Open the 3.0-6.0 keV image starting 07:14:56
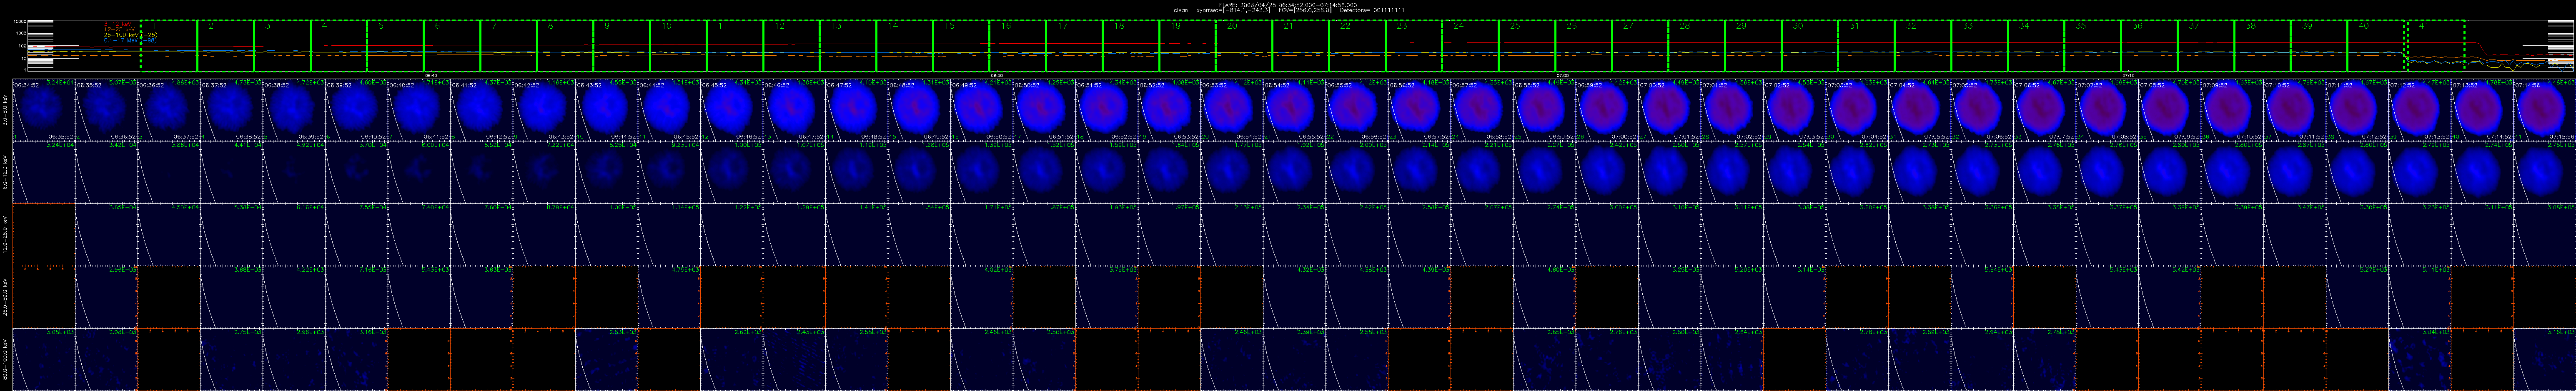 (2545, 110)
